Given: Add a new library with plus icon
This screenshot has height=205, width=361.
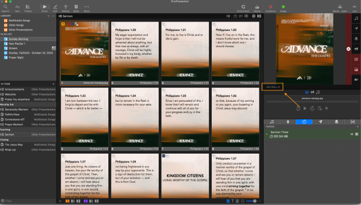Looking at the screenshot, I should coord(48,16).
